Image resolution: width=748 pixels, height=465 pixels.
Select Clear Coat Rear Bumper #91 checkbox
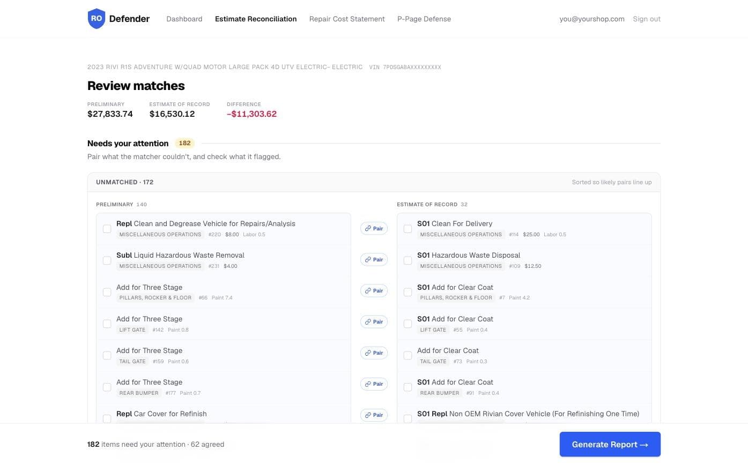click(x=408, y=387)
